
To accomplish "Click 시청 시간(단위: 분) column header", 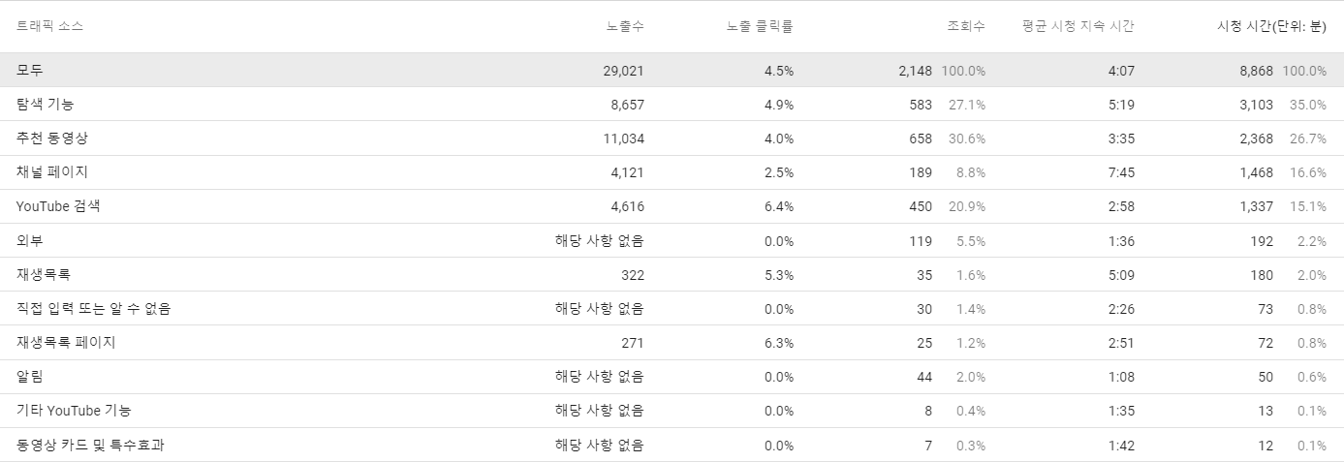I will 1271,27.
